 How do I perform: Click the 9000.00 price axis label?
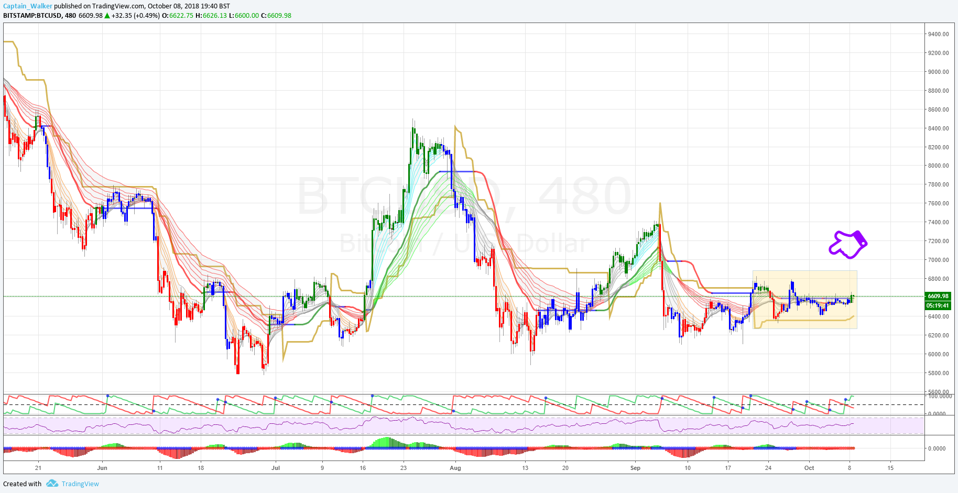click(938, 72)
